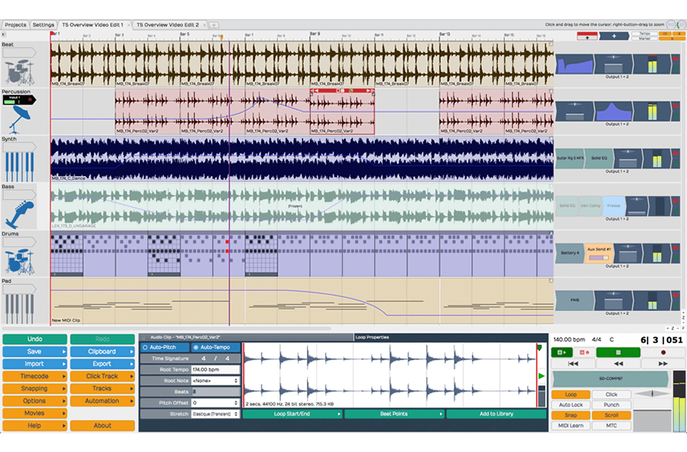Open the Stretch mode dropdown
The image size is (687, 452).
point(215,413)
